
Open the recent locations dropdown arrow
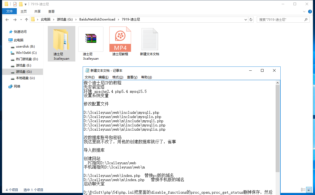(21, 20)
